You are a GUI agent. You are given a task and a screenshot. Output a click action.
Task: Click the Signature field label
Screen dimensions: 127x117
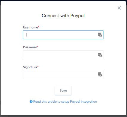pos(30,67)
